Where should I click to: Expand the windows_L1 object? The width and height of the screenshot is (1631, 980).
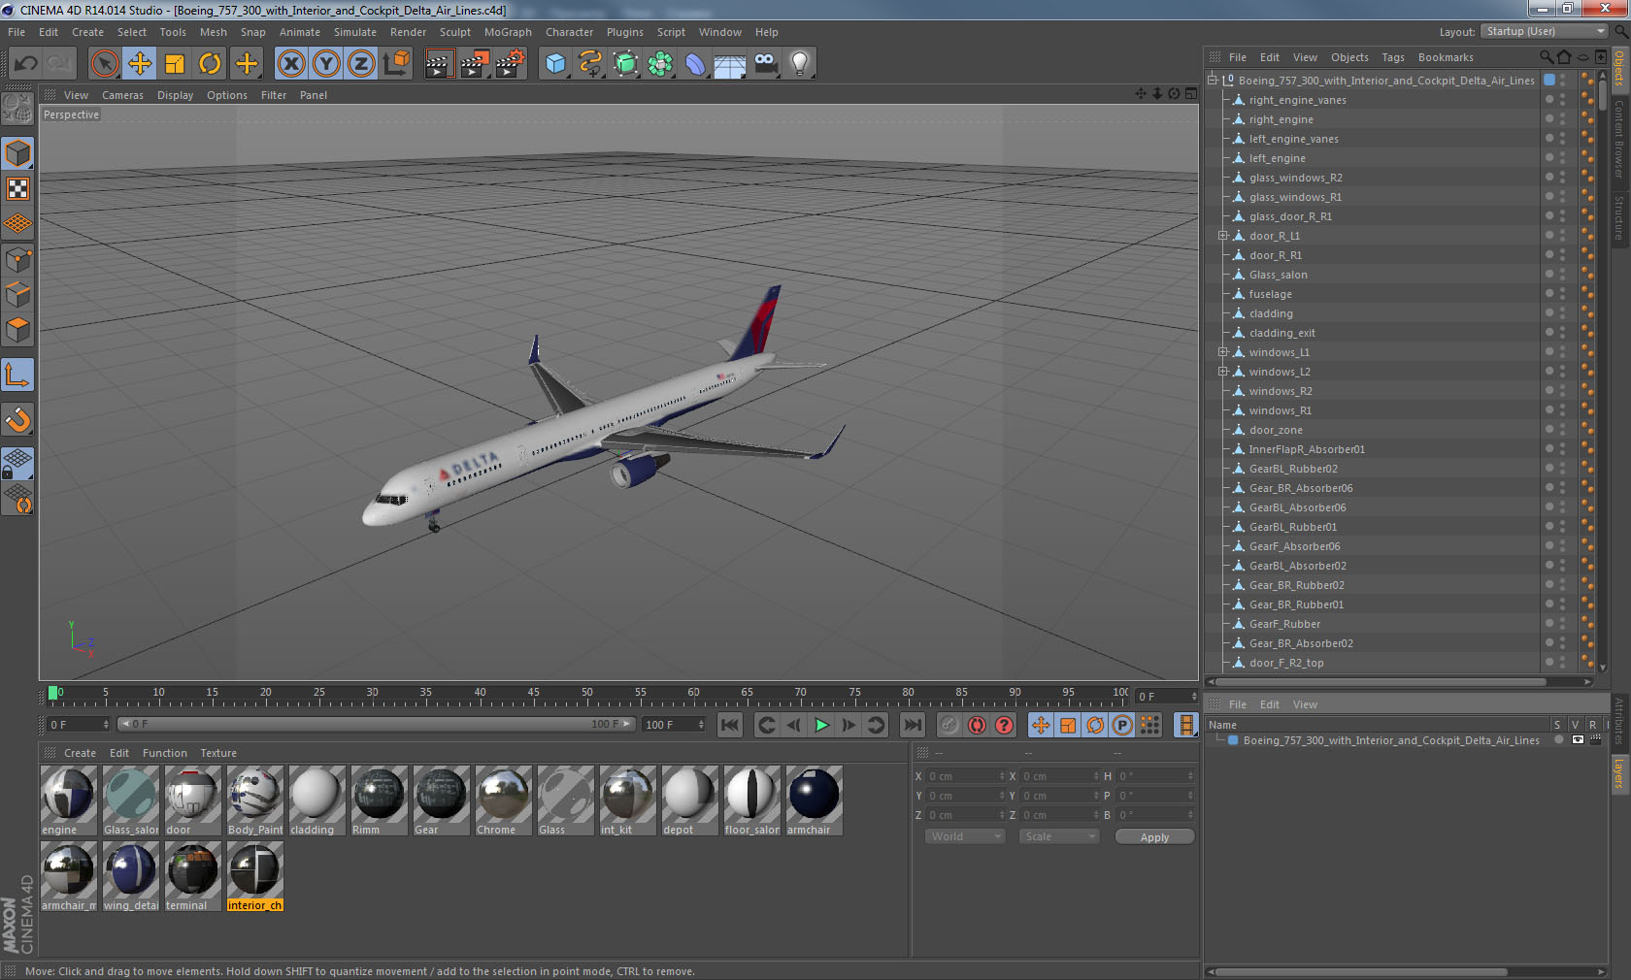pos(1223,352)
